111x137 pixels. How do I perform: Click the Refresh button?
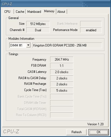point(76,132)
